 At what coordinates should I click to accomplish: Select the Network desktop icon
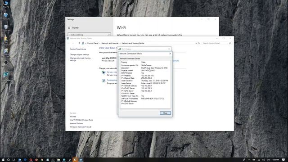pyautogui.click(x=6, y=16)
